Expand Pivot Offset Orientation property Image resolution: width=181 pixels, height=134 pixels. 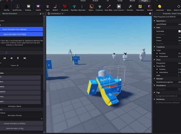coord(157,72)
